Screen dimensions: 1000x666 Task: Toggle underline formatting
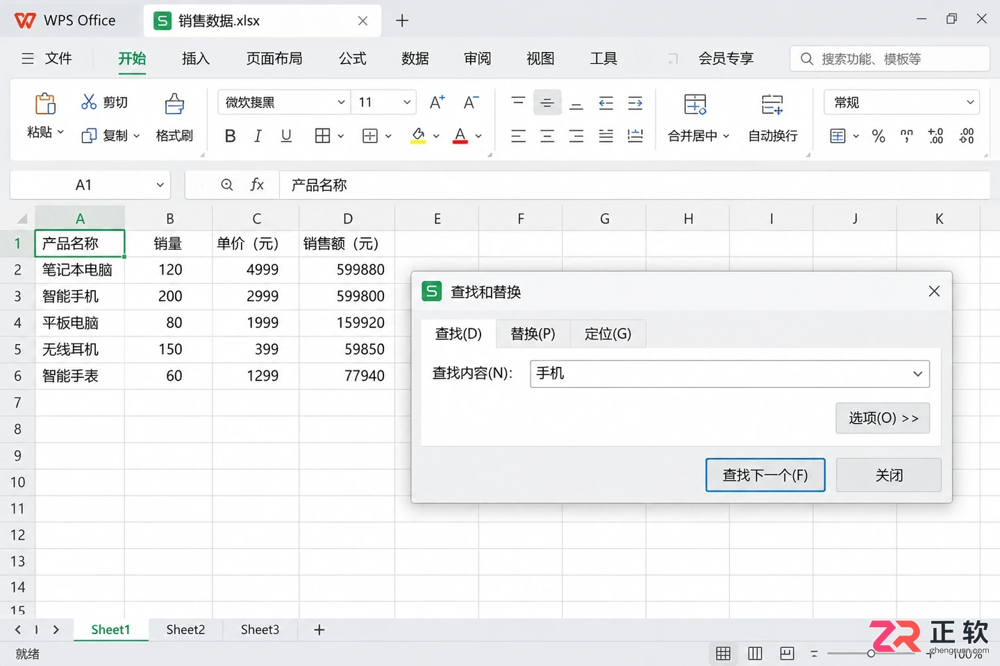286,136
